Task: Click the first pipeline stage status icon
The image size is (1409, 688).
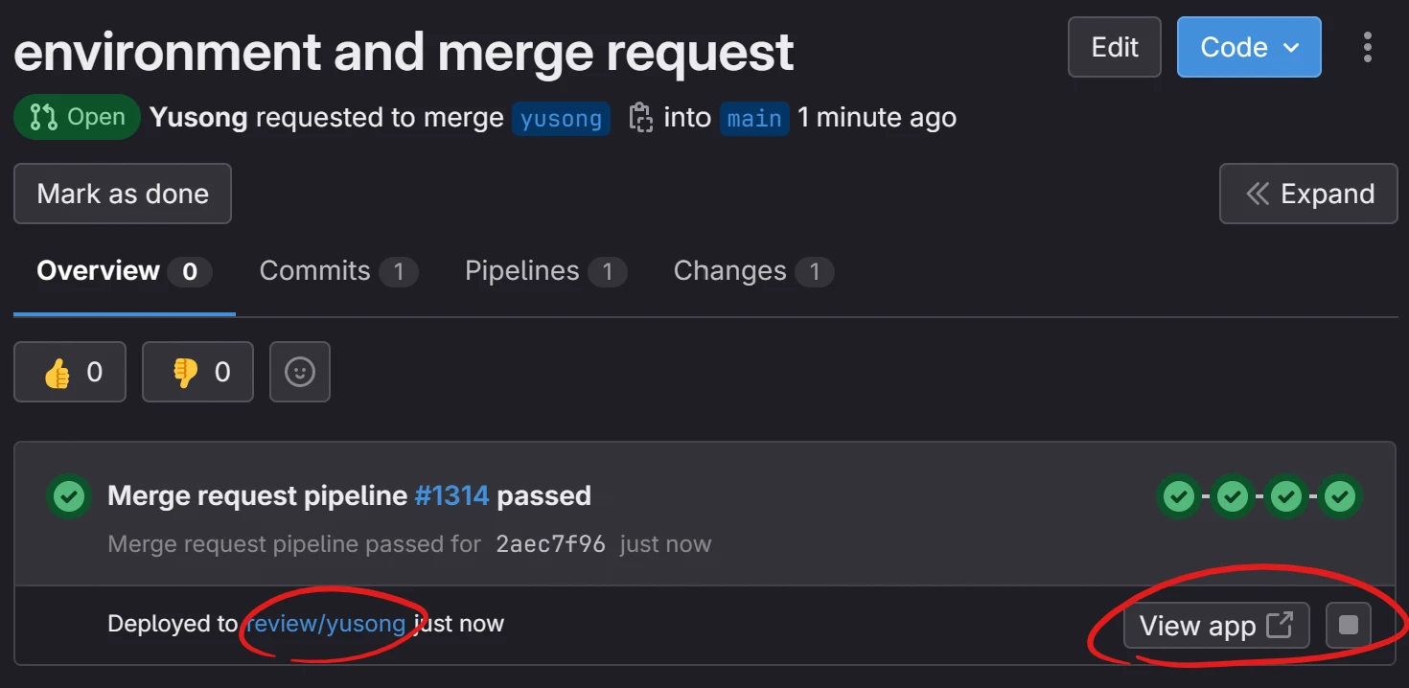Action: tap(1178, 496)
